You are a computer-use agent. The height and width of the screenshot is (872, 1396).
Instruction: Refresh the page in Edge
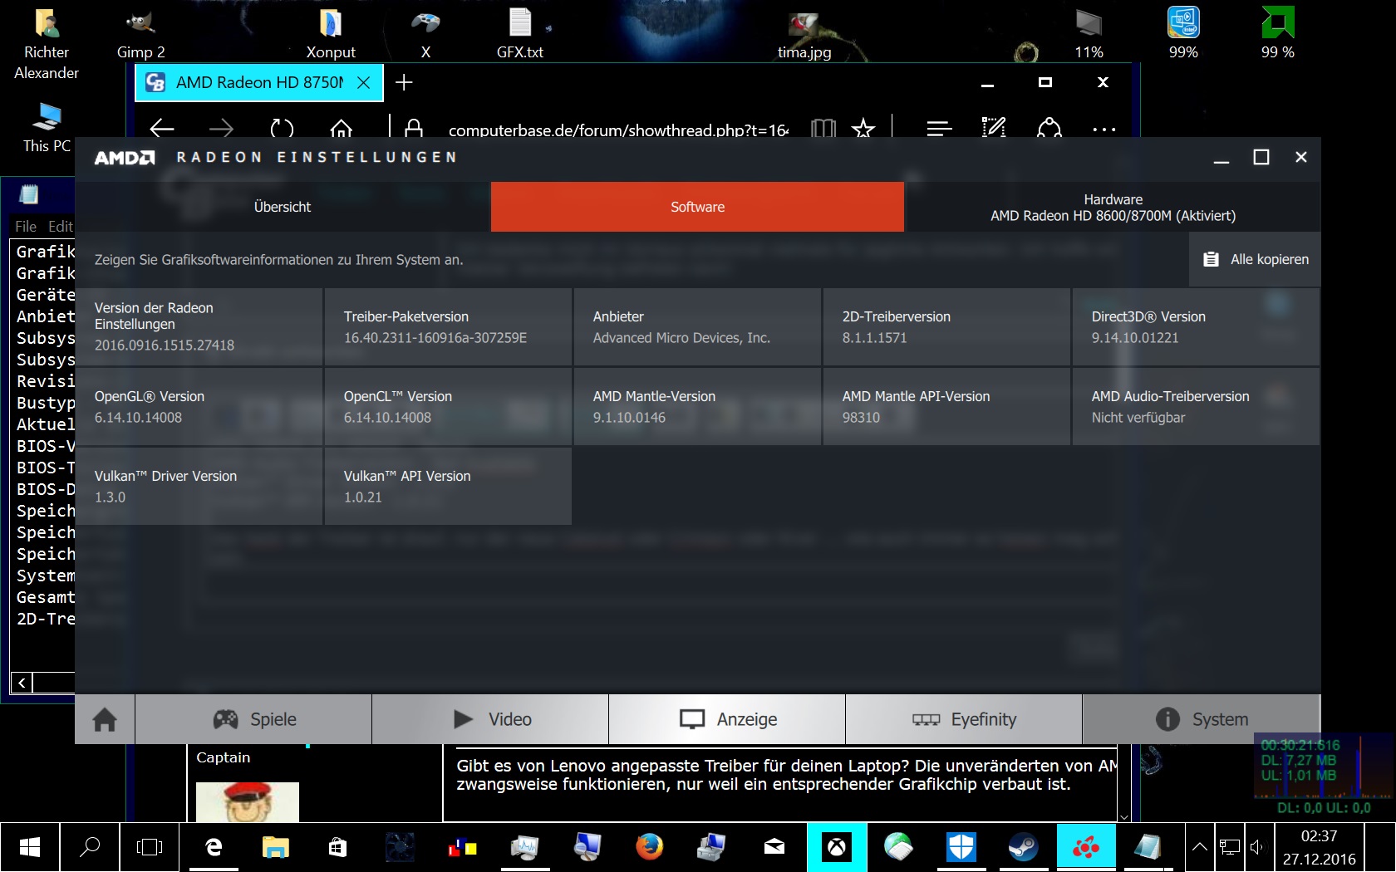282,129
